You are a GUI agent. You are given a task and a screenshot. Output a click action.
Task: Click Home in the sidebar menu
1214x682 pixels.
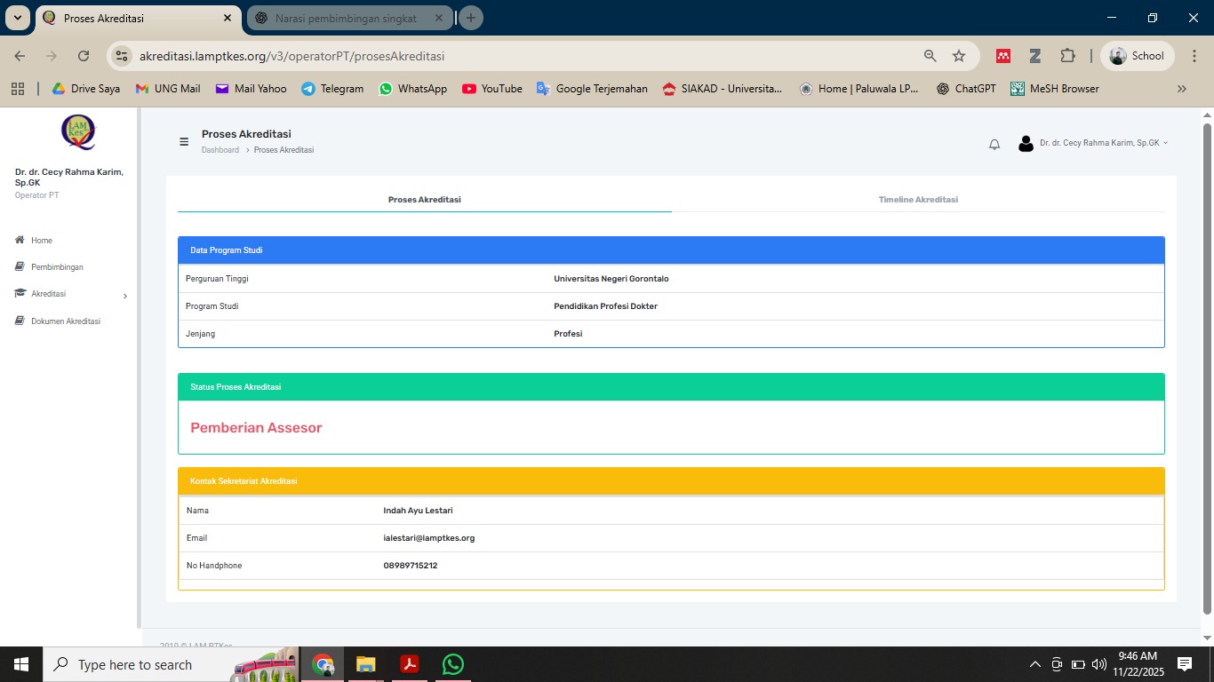click(42, 241)
